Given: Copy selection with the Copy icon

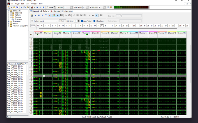Looking at the screenshot, I should [x=24, y=7].
